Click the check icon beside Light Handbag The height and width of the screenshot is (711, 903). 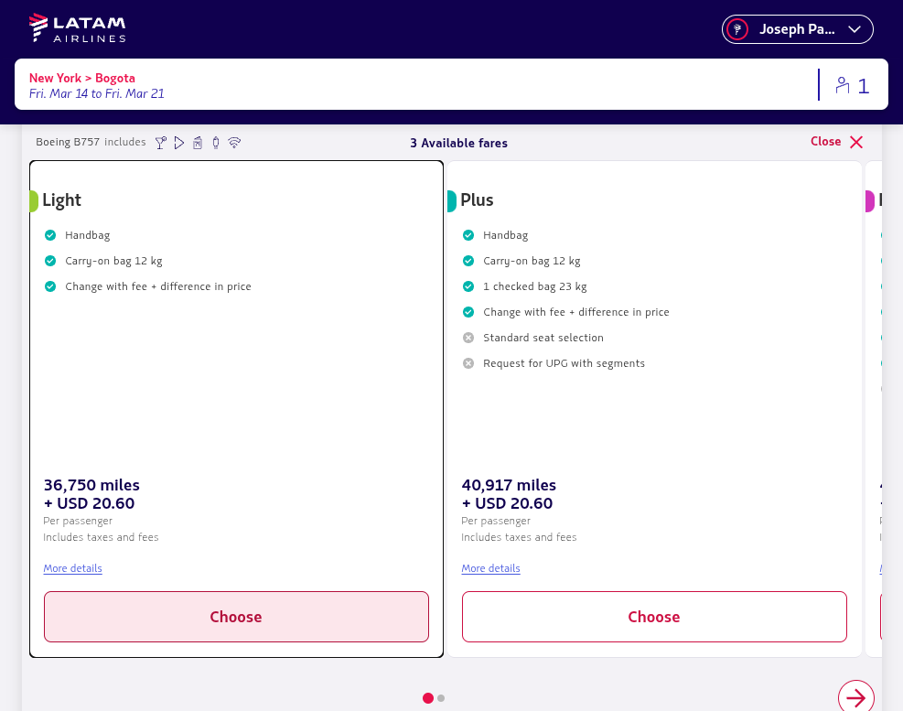(x=50, y=235)
